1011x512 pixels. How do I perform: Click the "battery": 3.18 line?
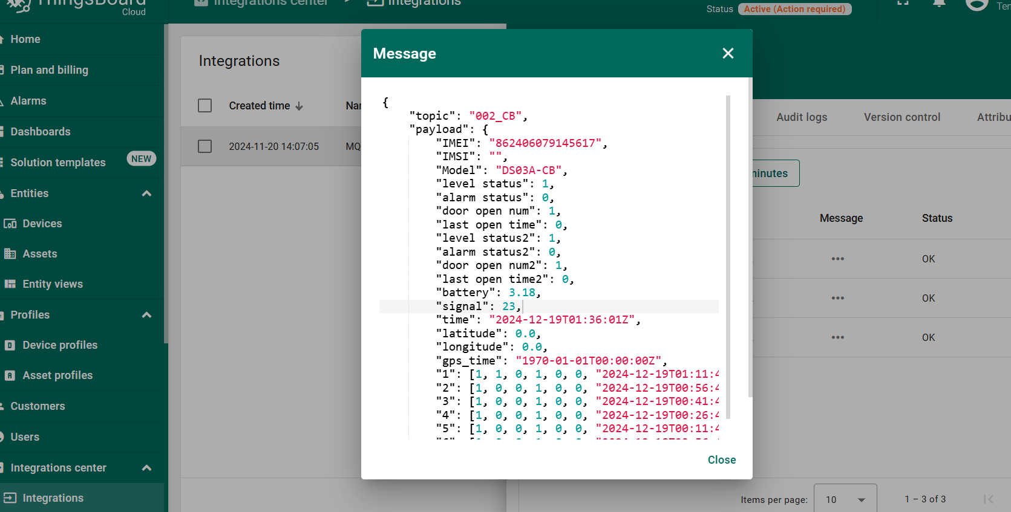[x=488, y=293]
